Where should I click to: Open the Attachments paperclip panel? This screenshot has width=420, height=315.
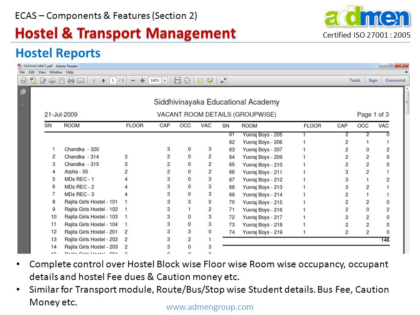(23, 104)
